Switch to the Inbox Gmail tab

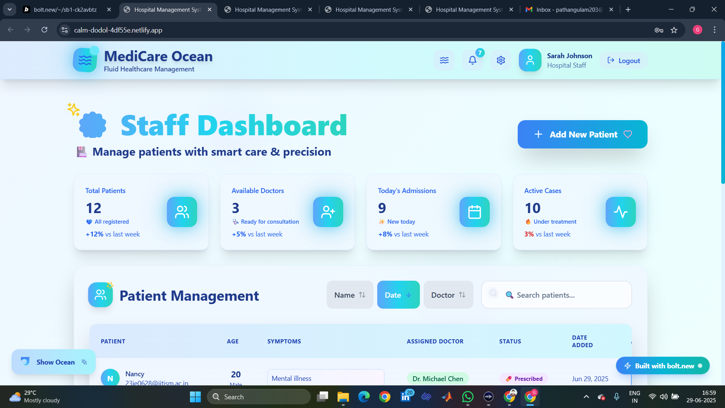pyautogui.click(x=569, y=9)
